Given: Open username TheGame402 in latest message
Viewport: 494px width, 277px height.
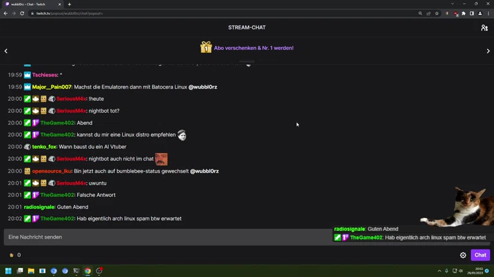Looking at the screenshot, I should 57,219.
